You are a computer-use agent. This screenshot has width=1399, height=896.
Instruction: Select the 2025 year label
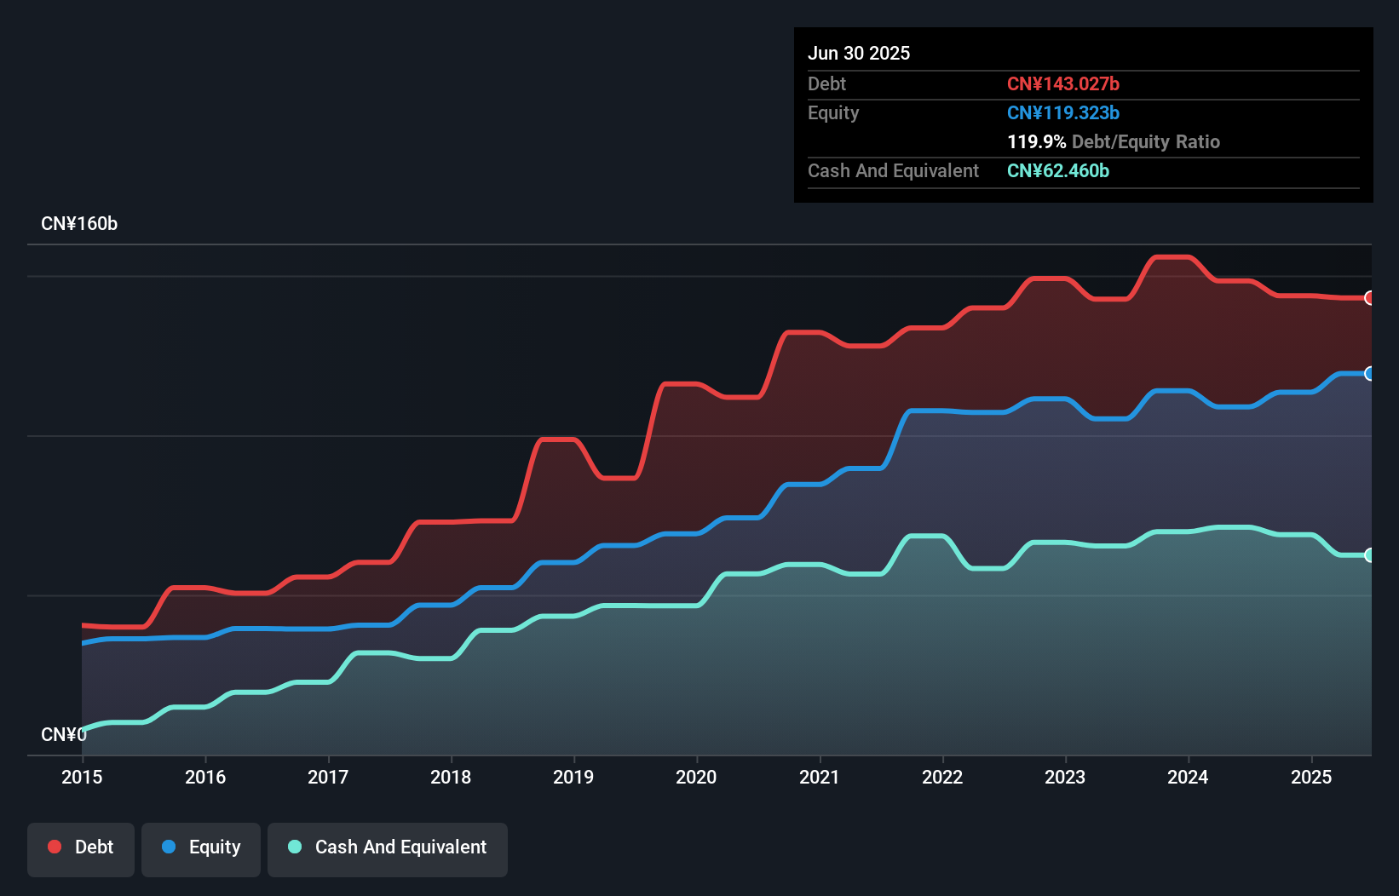click(x=1312, y=777)
